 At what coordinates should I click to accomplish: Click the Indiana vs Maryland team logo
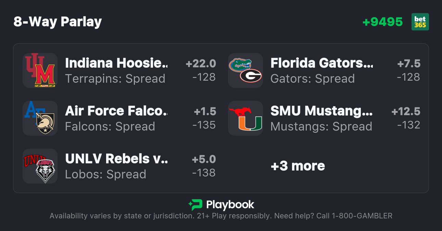40,70
